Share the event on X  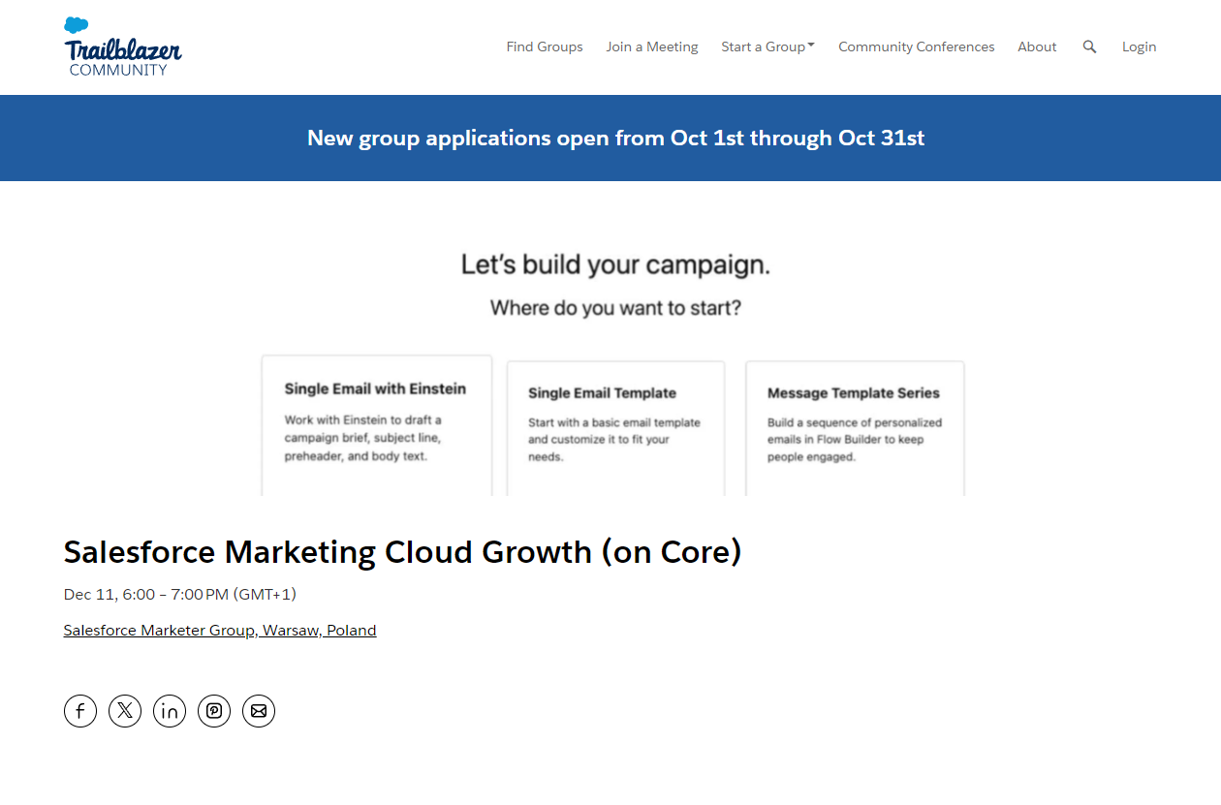pyautogui.click(x=125, y=711)
